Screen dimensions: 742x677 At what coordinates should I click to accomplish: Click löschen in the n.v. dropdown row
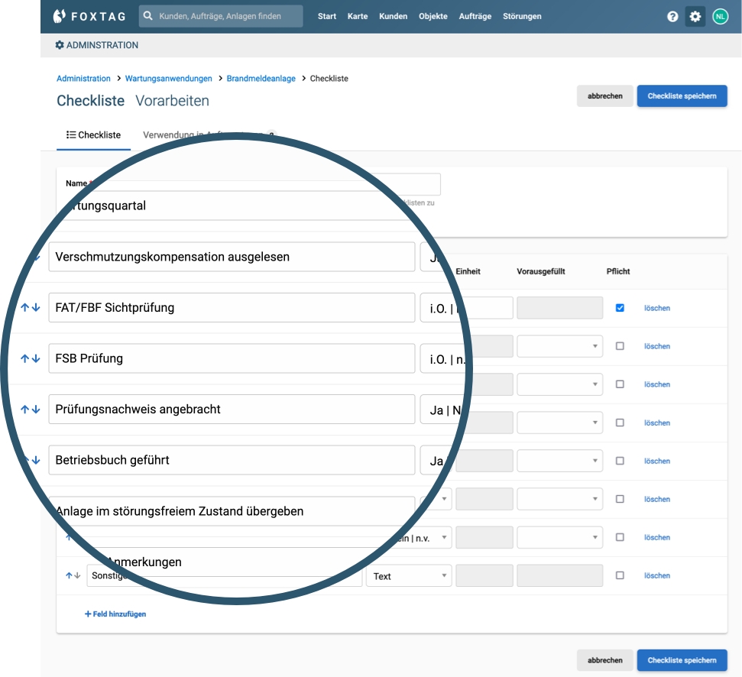click(x=657, y=537)
